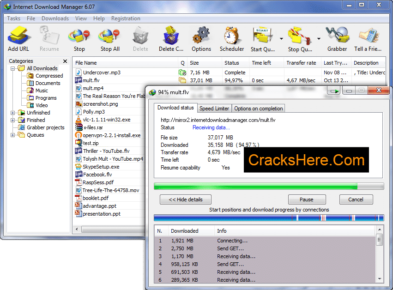Click the Stop Queue toolbar icon
Screen dimensions: 393x290
[300, 36]
